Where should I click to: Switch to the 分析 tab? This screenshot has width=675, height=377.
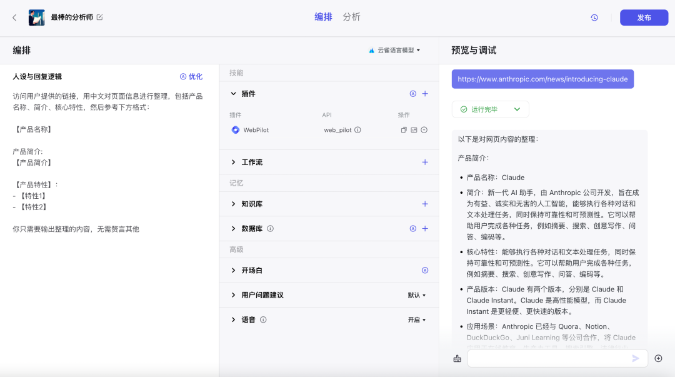click(351, 17)
